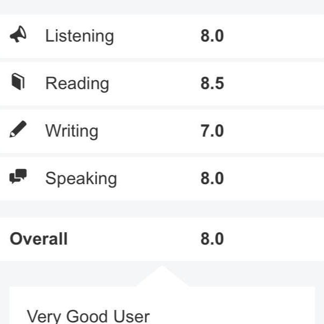Click the Overall label

[x=39, y=239]
